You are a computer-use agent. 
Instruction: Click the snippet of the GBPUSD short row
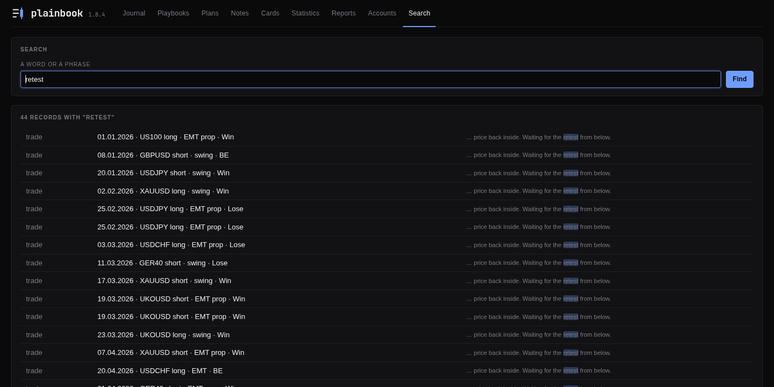tap(538, 155)
